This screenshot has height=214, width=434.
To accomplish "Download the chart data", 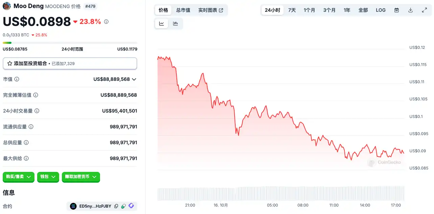I will [410, 10].
